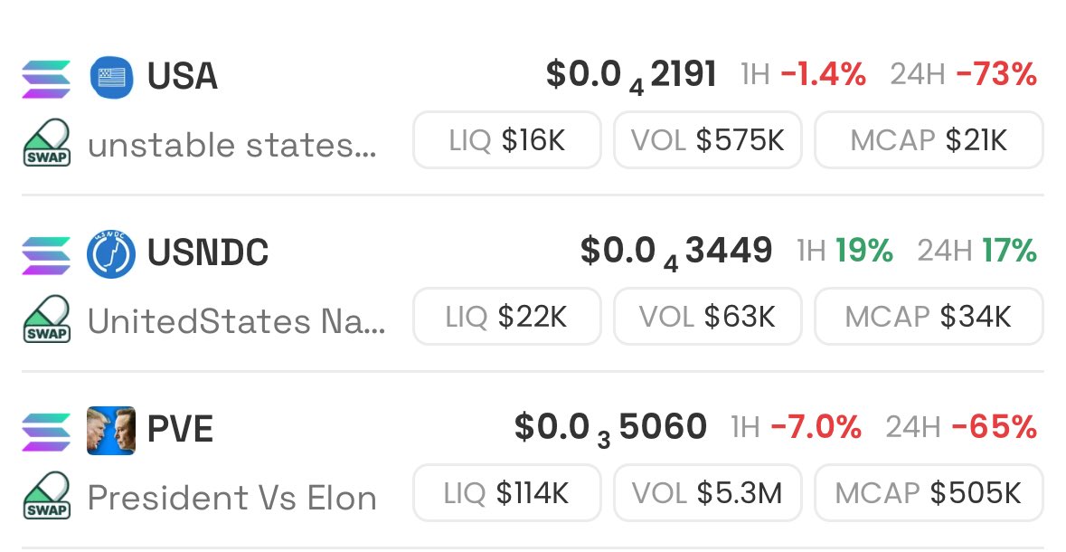
Task: Open the SWAP pill icon for PVE
Action: 47,496
